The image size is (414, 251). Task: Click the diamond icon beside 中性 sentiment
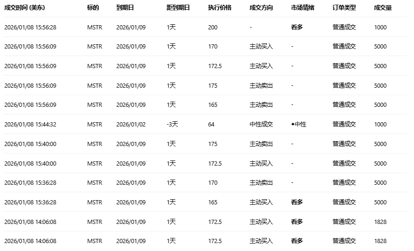point(293,125)
